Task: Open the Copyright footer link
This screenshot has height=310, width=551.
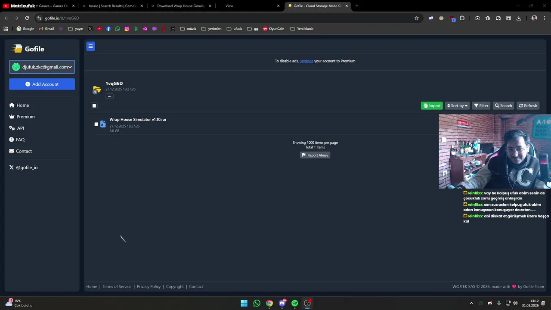Action: click(x=175, y=287)
